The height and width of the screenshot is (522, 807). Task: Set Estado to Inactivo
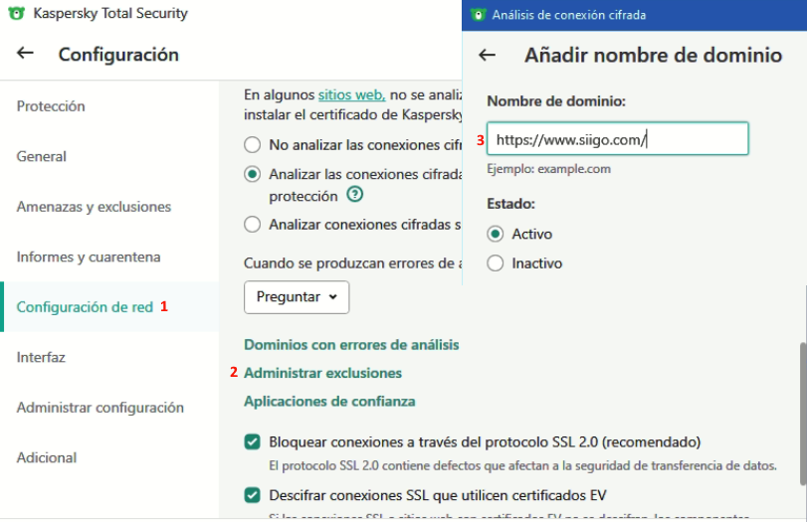click(496, 263)
